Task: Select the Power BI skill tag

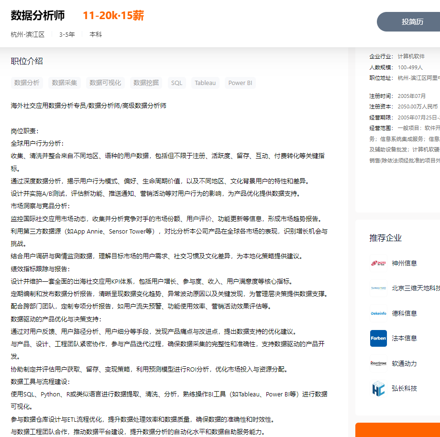Action: (240, 83)
